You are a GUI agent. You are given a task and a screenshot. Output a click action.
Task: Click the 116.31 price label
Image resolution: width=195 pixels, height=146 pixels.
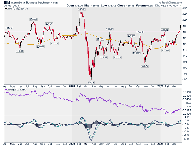click(x=20, y=51)
